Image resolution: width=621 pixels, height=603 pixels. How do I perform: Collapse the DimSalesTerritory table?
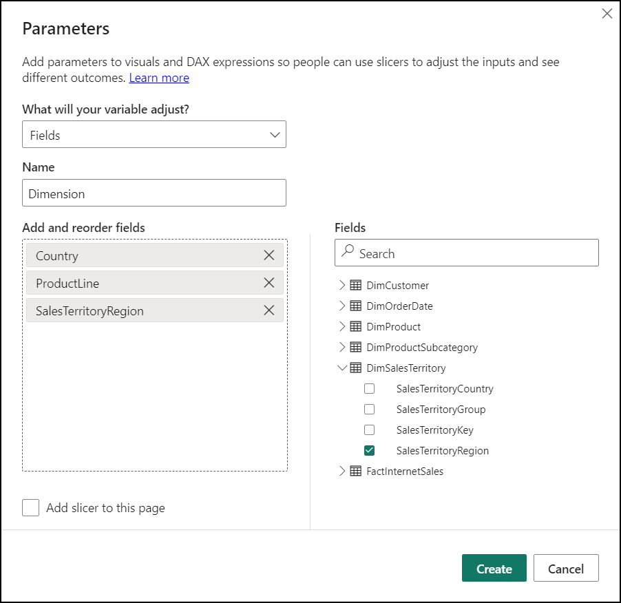pos(342,368)
